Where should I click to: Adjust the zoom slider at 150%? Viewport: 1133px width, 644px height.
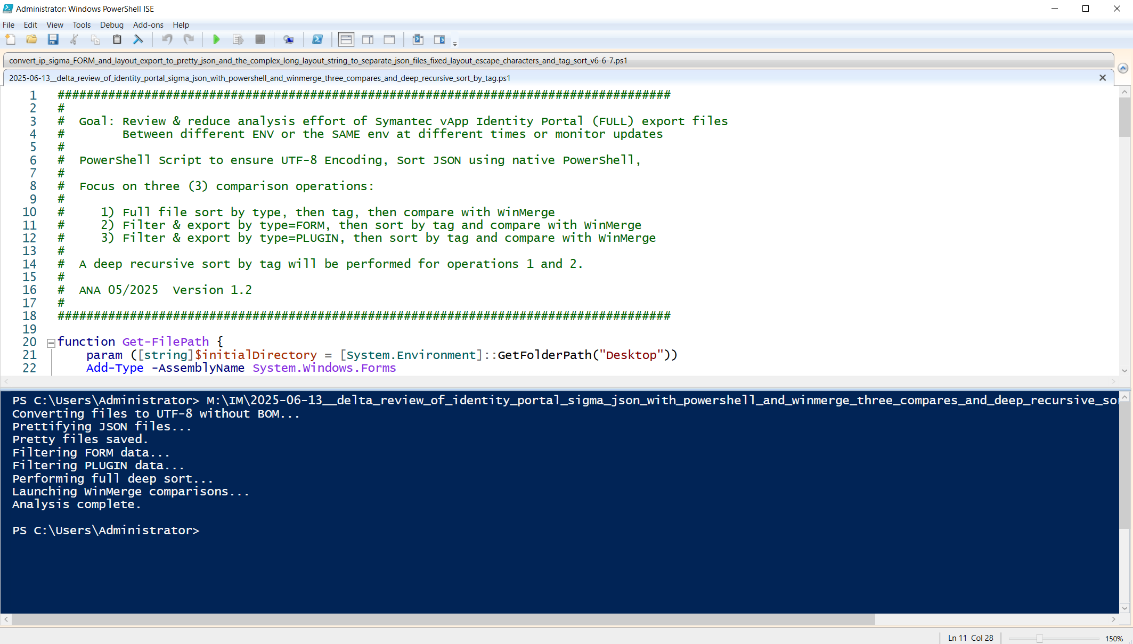1039,638
